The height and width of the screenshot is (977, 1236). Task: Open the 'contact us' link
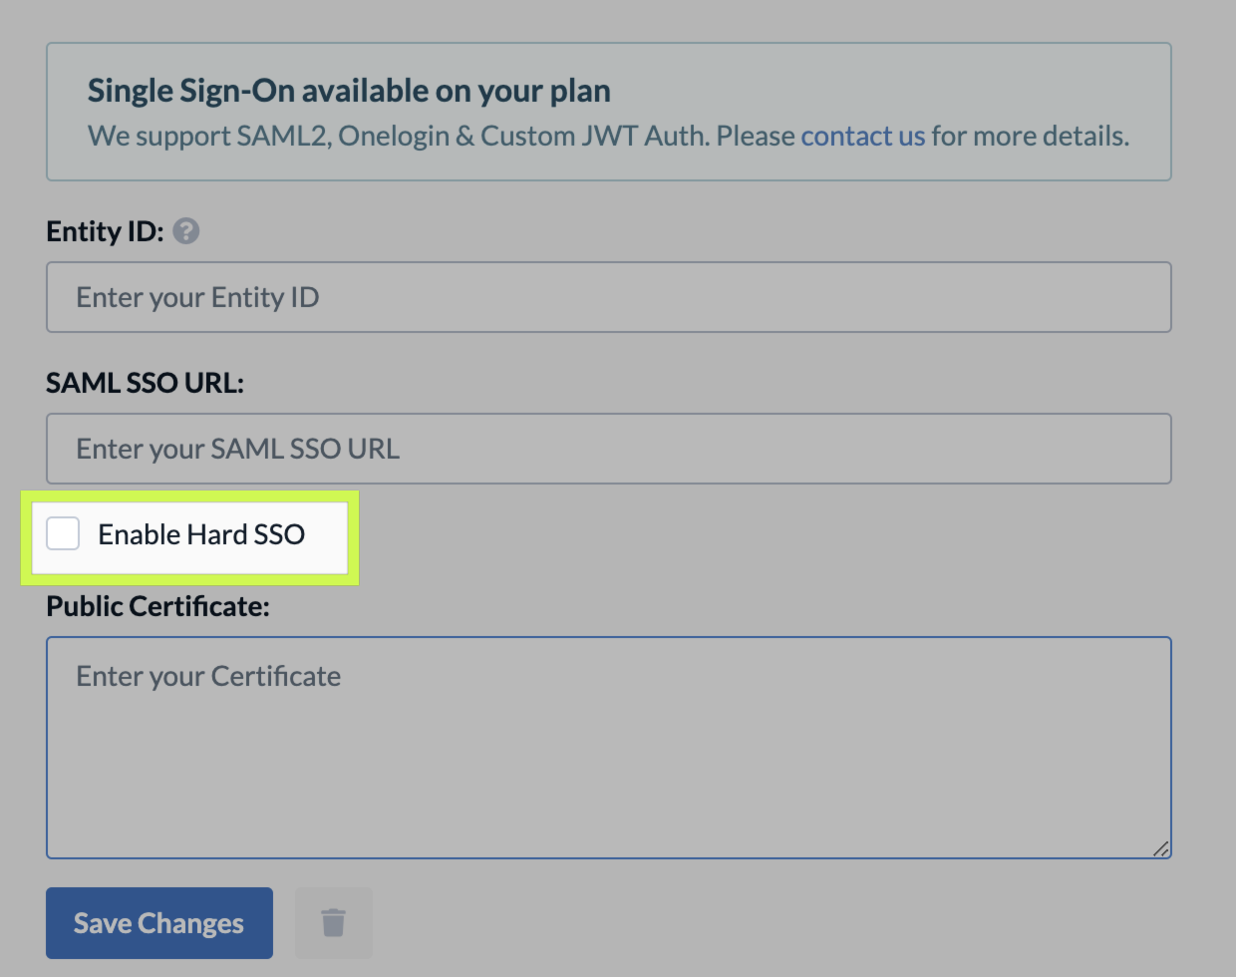pyautogui.click(x=863, y=136)
